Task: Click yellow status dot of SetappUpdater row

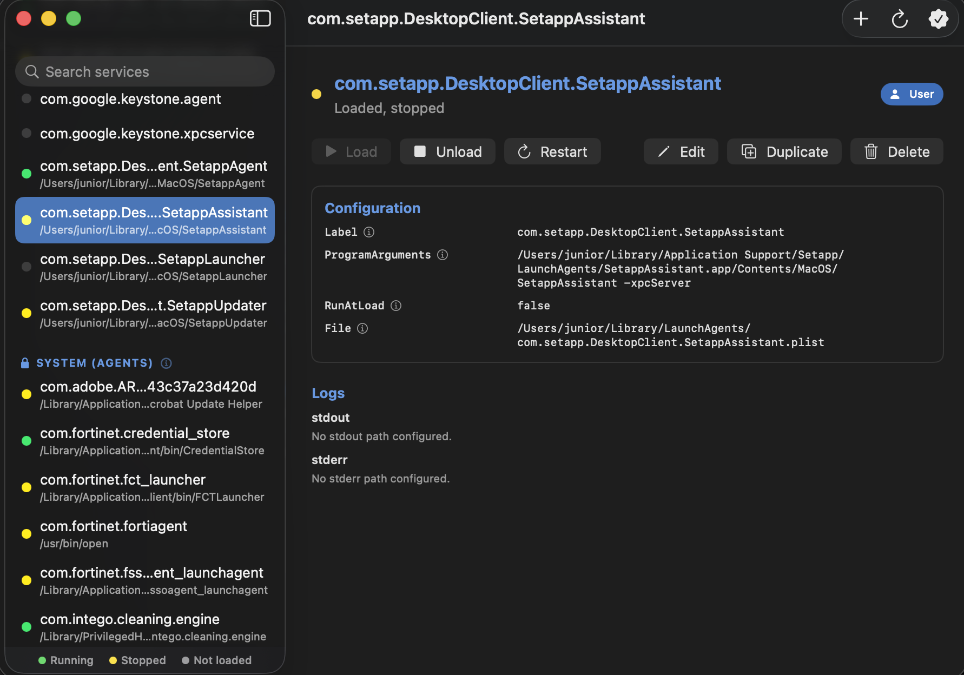Action: tap(26, 313)
